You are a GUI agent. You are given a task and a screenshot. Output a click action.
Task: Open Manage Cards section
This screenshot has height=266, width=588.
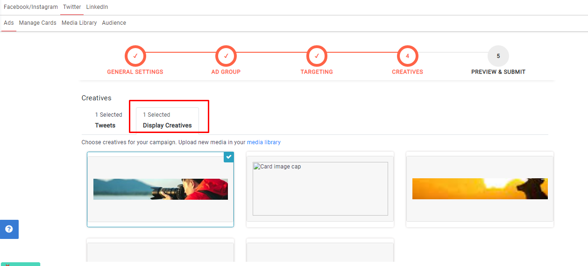point(37,23)
